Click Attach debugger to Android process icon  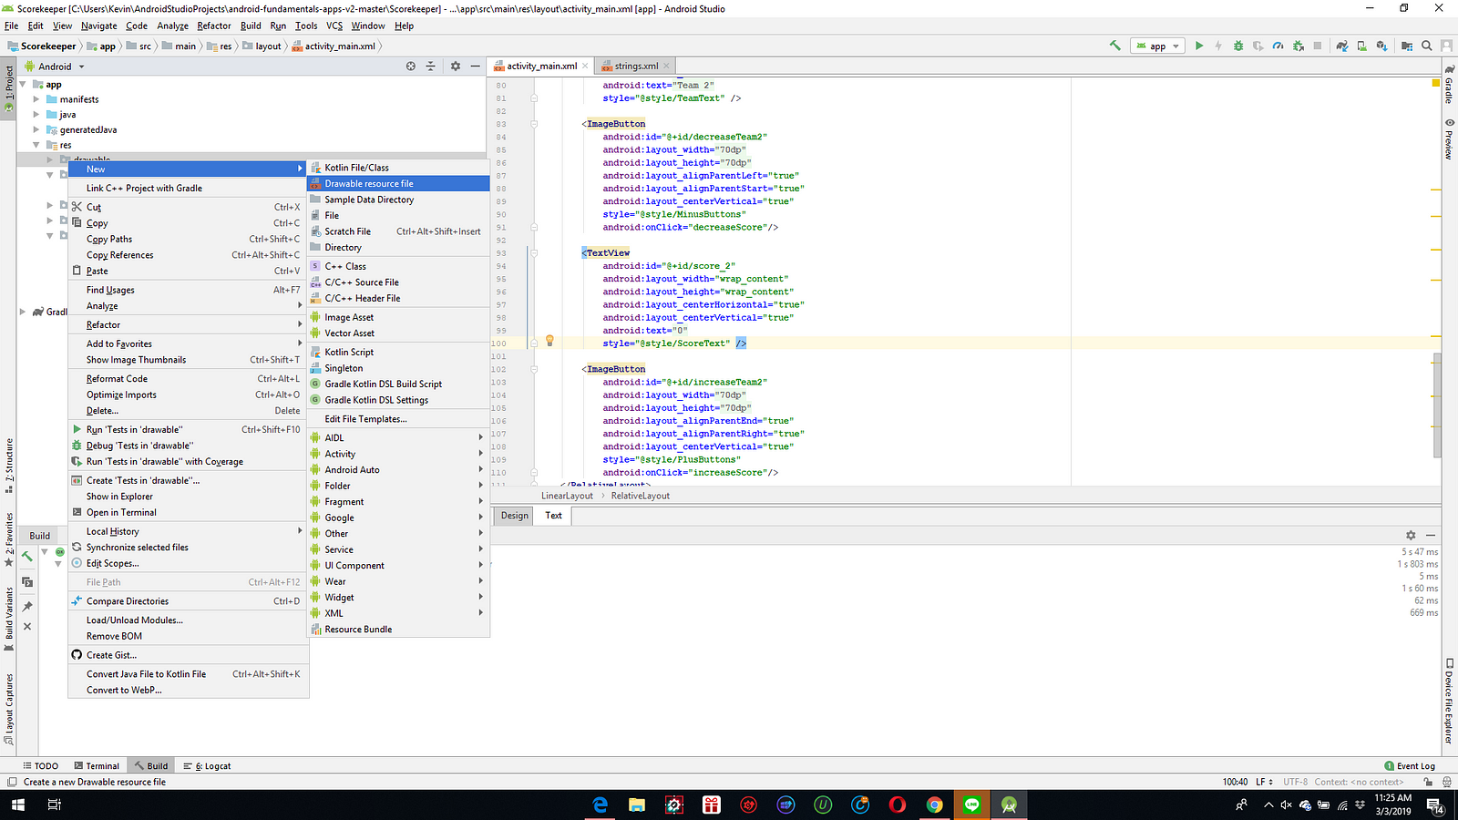click(1298, 46)
